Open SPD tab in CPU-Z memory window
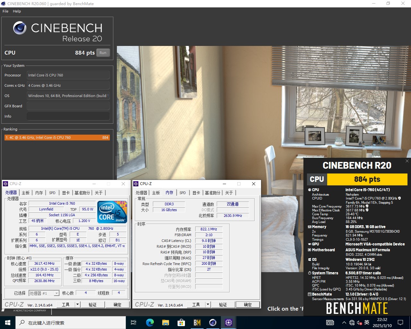This screenshot has height=329, width=411. pos(183,193)
